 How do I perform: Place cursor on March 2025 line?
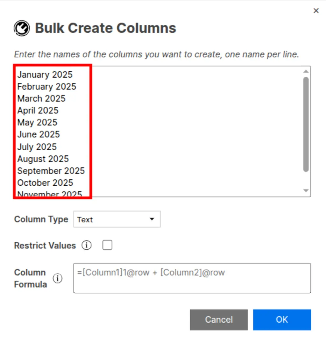(41, 98)
